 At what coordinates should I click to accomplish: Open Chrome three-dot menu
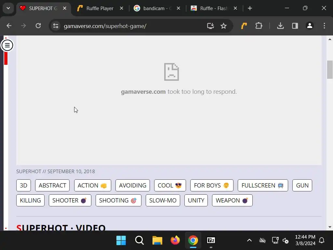point(324,26)
